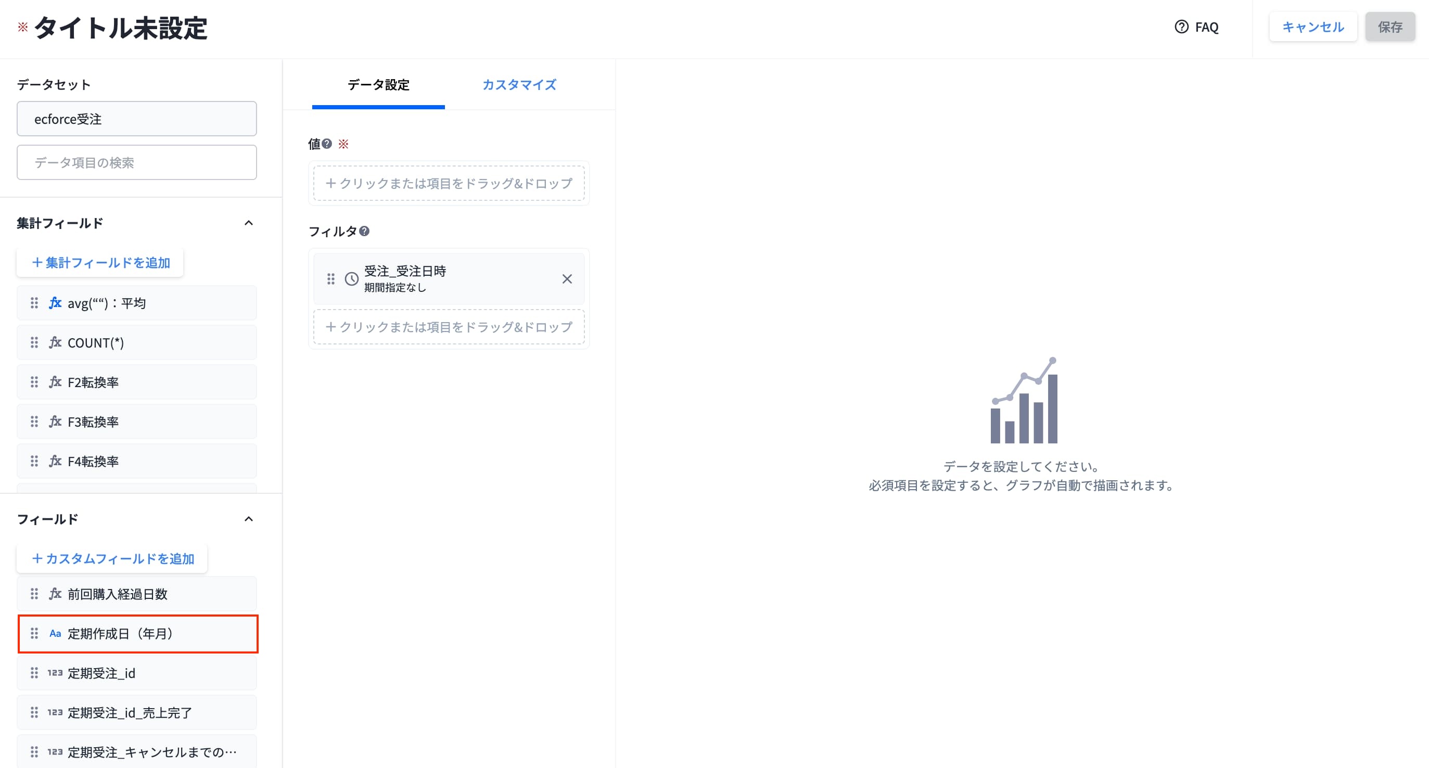Click the fx icon of COUNT(*)
Viewport: 1429px width, 768px height.
tap(55, 343)
